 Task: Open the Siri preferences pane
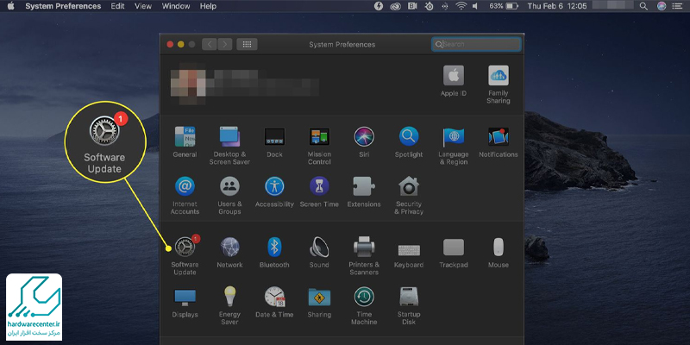[x=364, y=142]
